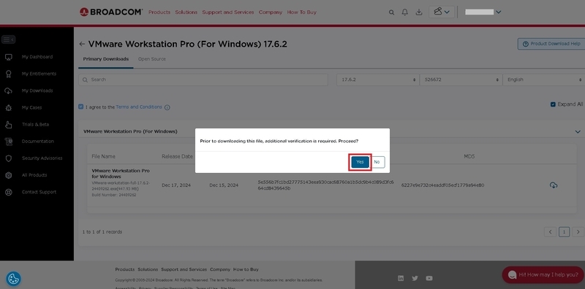Viewport: 585px width, 289px height.
Task: Click the header download tray icon
Action: pos(419,12)
